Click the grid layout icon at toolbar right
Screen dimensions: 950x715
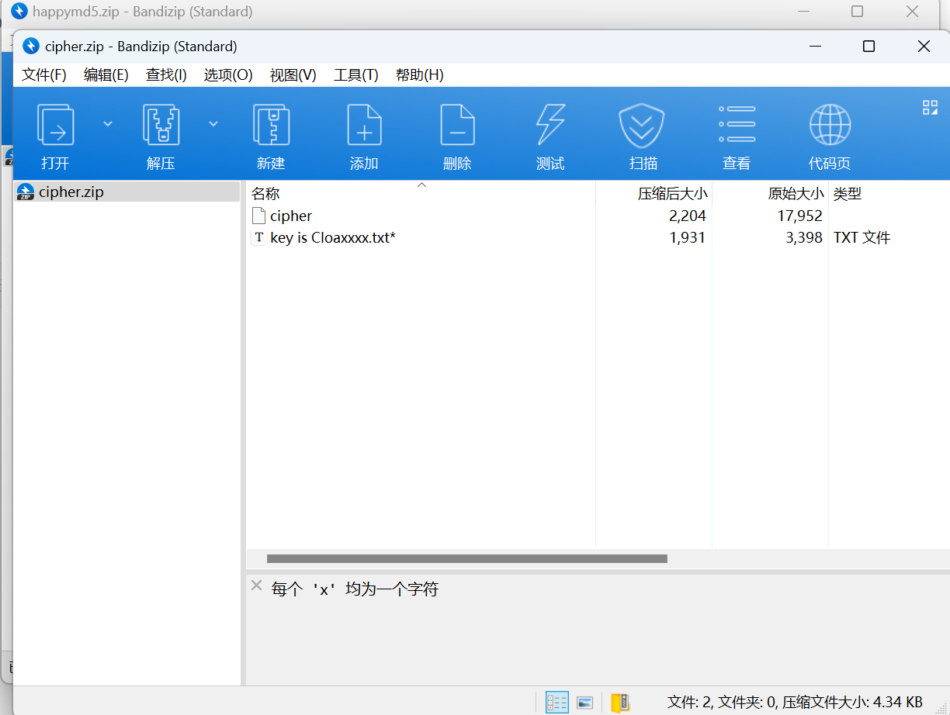click(x=930, y=108)
